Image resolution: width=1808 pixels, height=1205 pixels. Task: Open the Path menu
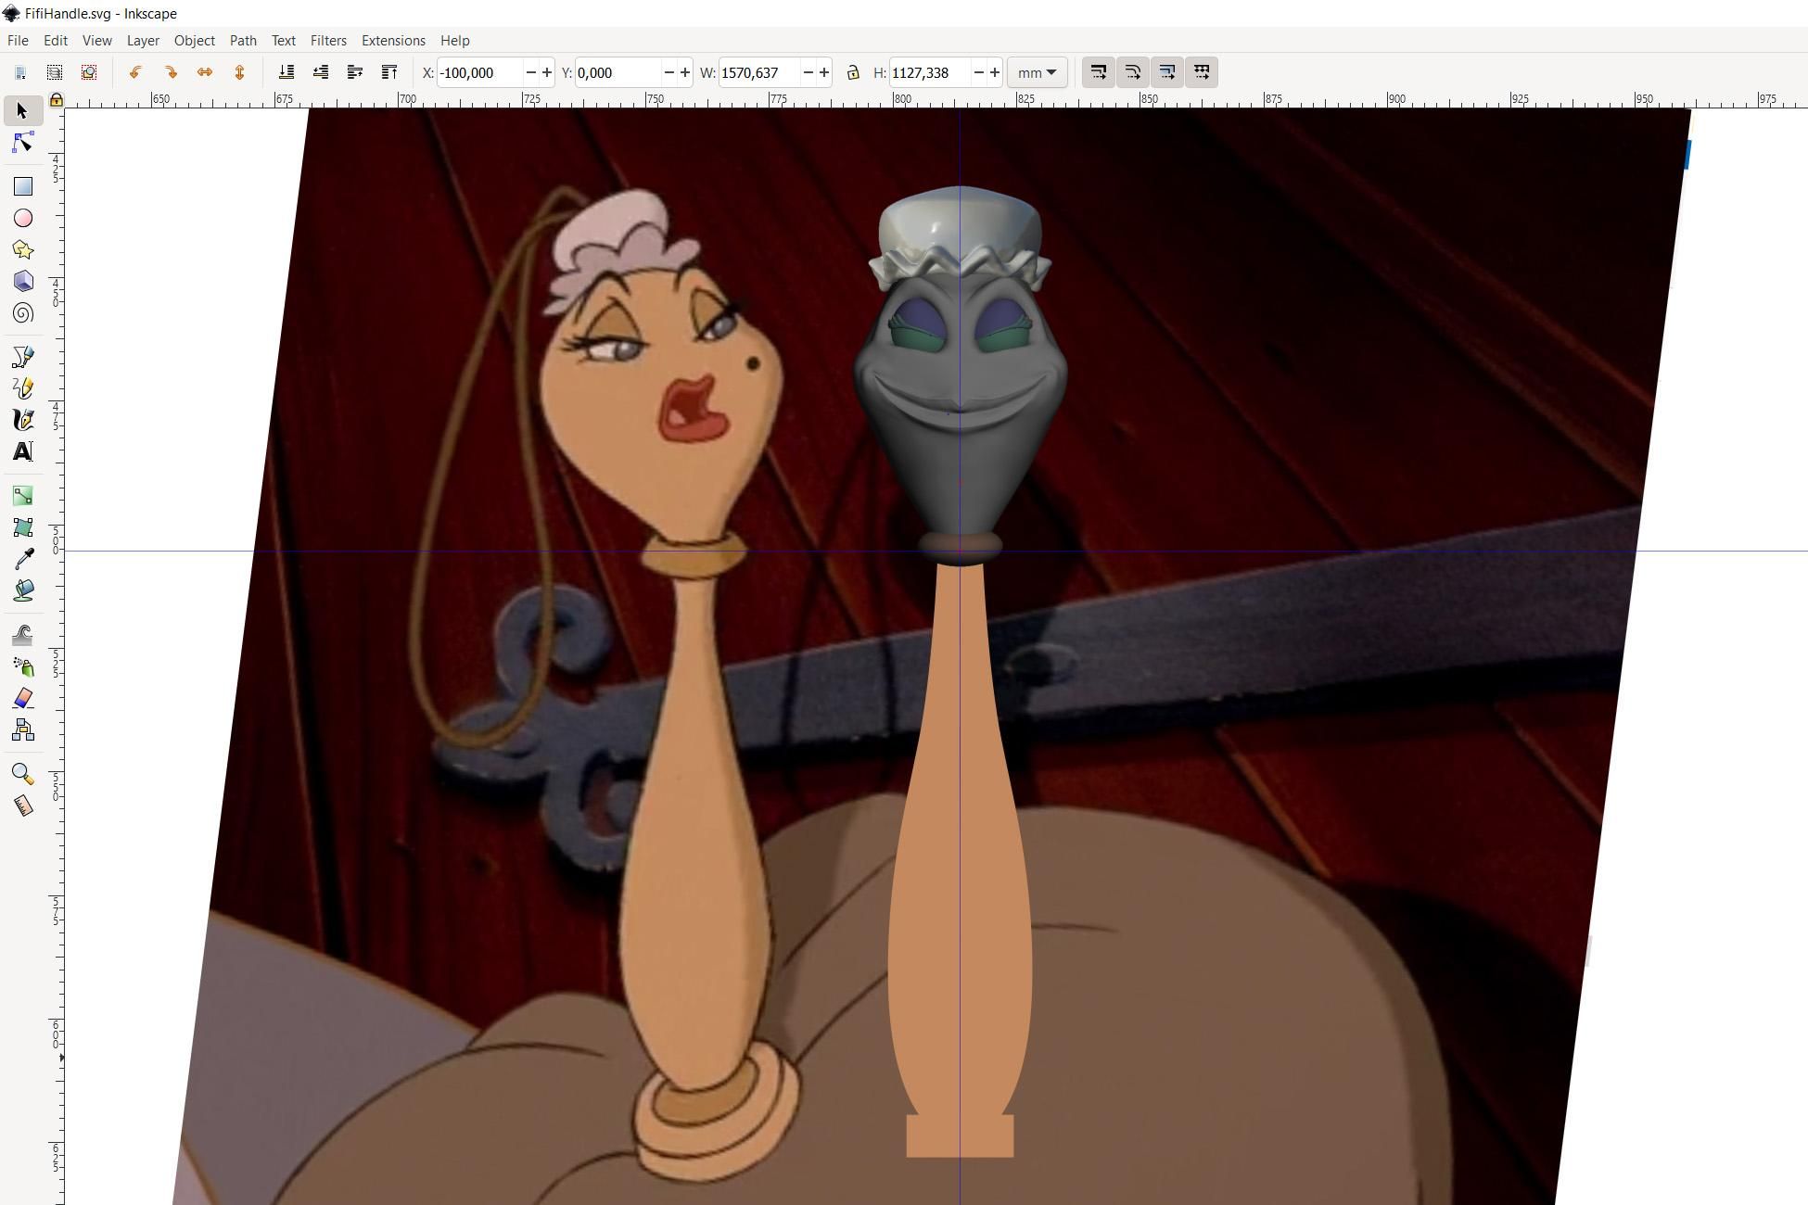(x=243, y=41)
